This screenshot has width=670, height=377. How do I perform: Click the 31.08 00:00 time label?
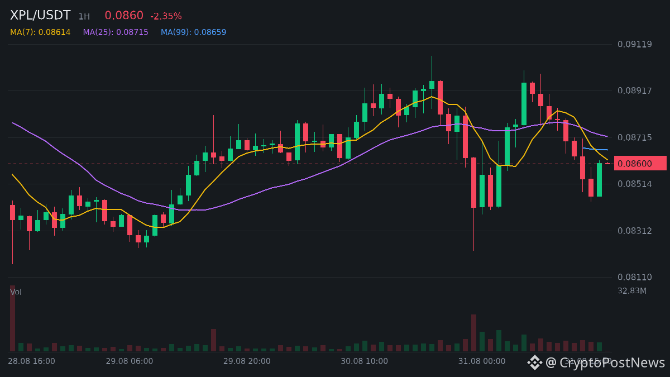[482, 361]
